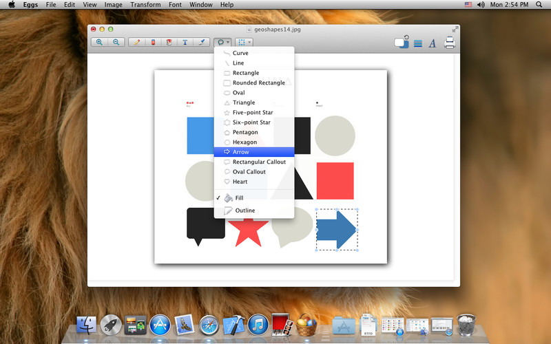Click the foreground/background color swatch

click(401, 43)
